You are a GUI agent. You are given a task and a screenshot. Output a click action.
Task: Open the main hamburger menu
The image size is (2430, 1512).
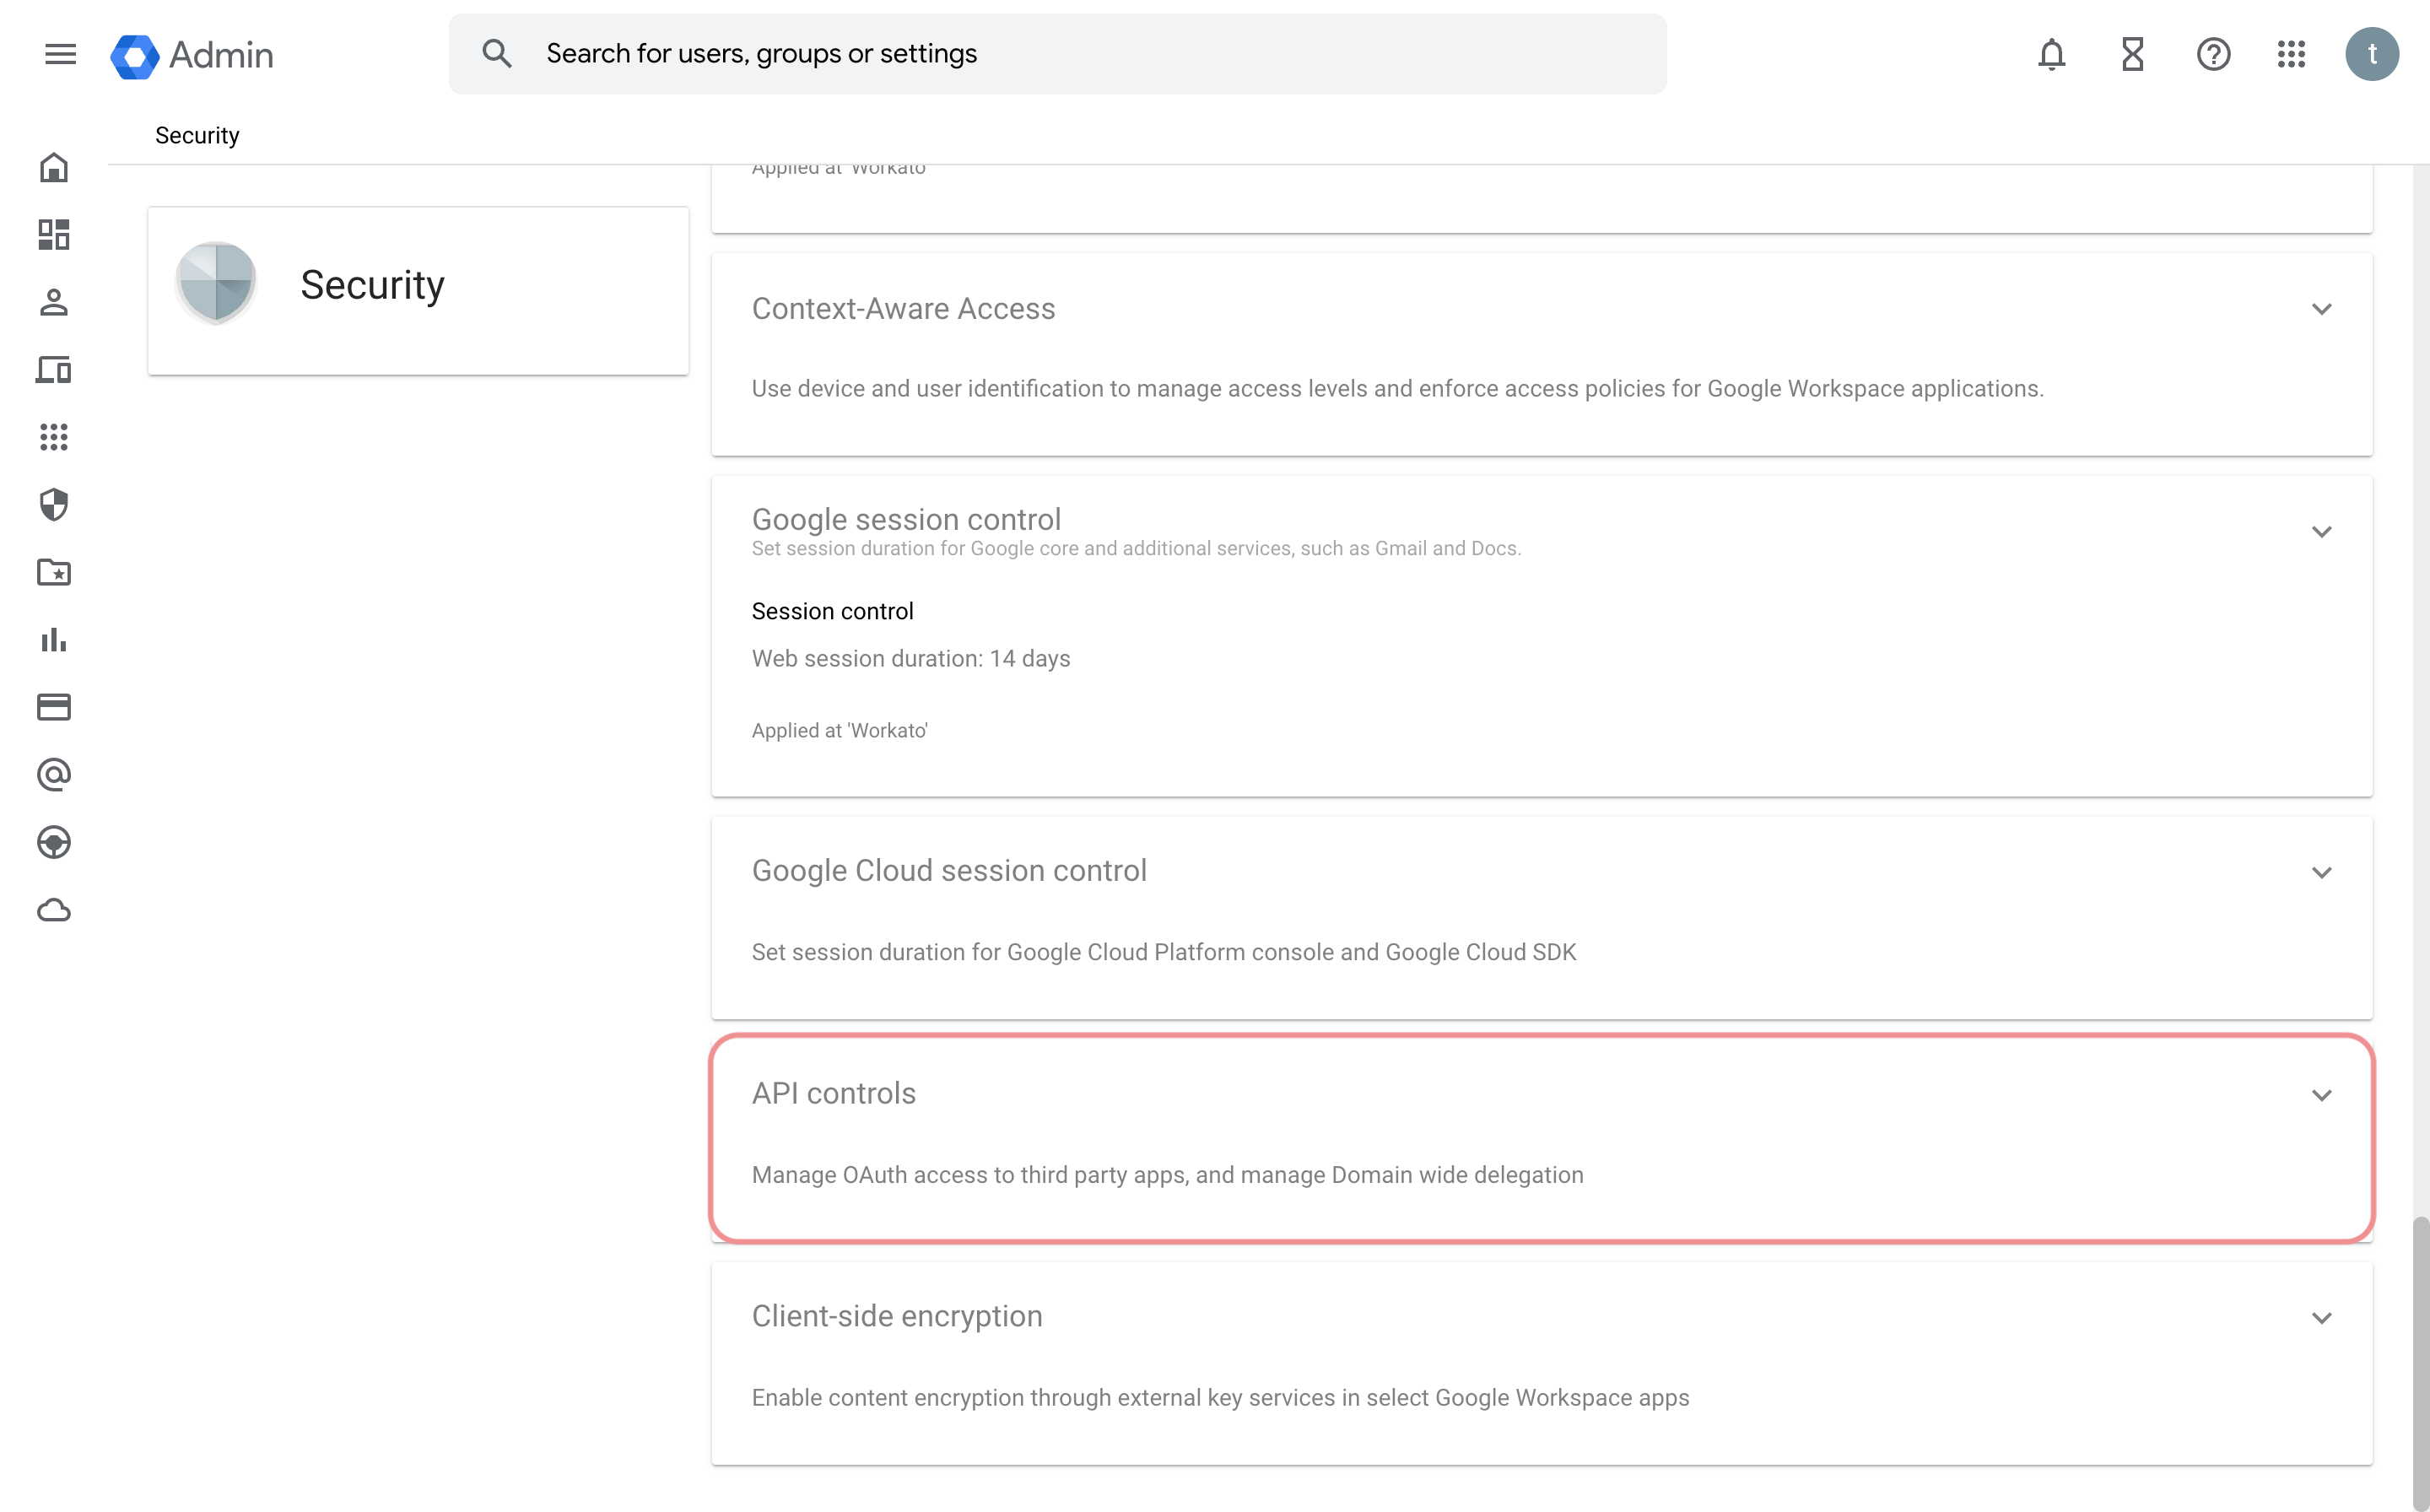(x=59, y=52)
